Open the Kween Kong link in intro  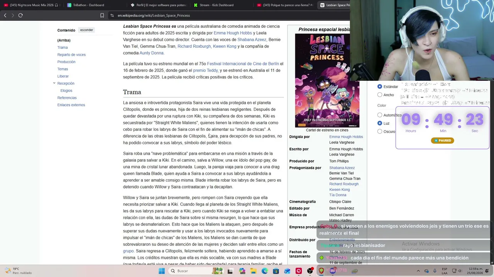coord(225,46)
